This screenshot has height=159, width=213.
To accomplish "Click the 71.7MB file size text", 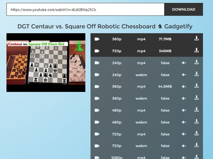I will pos(165,39).
